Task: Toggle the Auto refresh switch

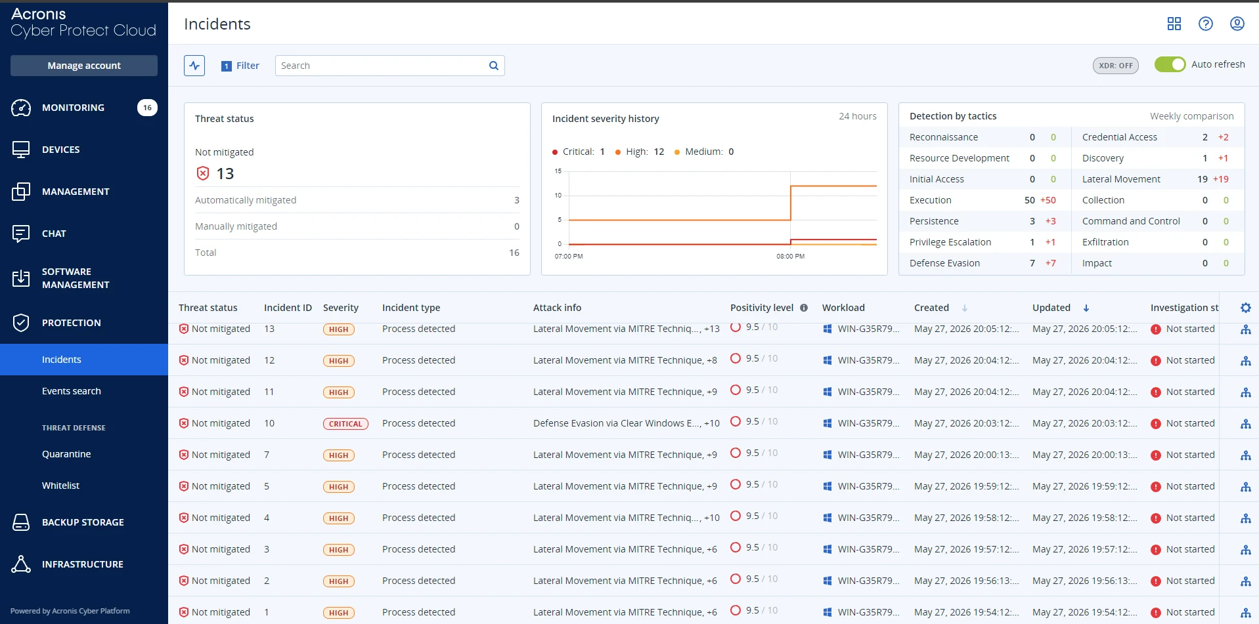Action: click(x=1170, y=64)
